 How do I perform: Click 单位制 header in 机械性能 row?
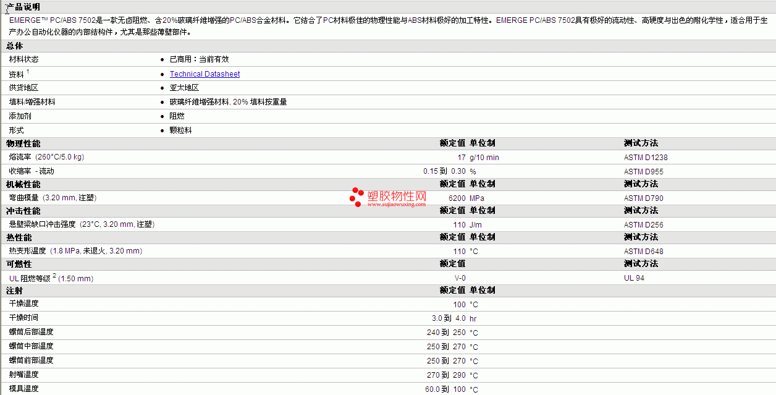point(483,184)
